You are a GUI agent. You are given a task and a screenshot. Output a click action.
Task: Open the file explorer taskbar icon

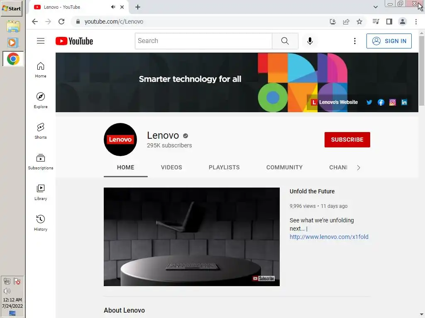(13, 26)
